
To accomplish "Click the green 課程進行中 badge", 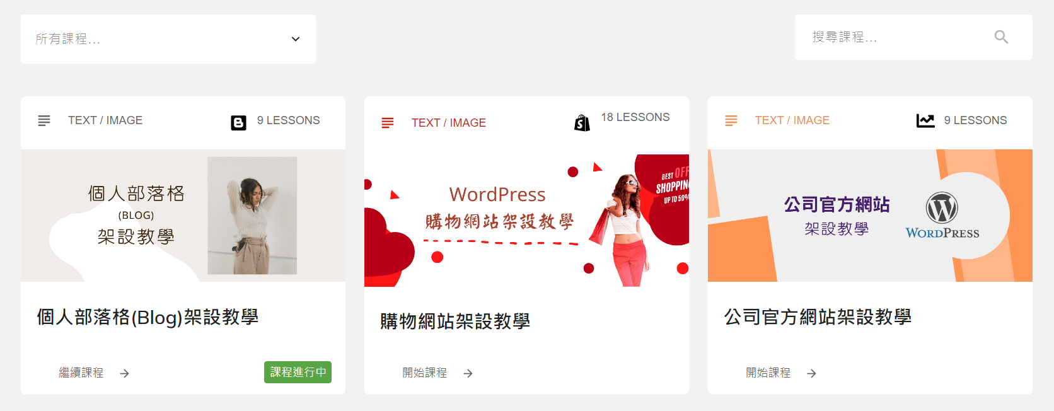I will [x=298, y=373].
